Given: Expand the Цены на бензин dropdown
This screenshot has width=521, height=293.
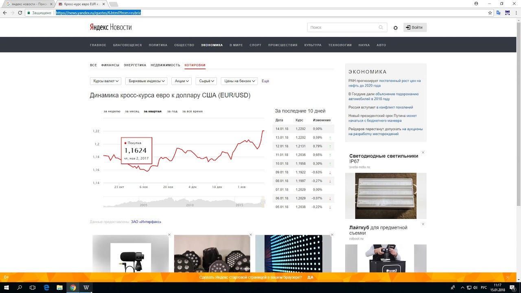Looking at the screenshot, I should point(239,81).
